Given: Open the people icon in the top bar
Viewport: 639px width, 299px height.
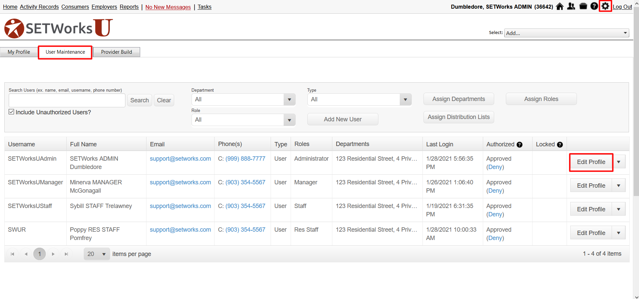Looking at the screenshot, I should (x=571, y=6).
